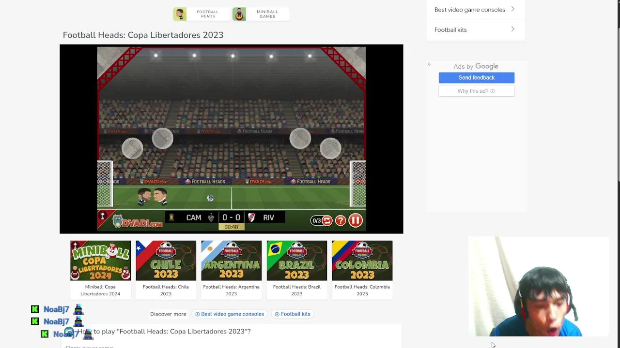Click the info icon next to Why this ad
Image resolution: width=620 pixels, height=348 pixels.
(x=493, y=91)
